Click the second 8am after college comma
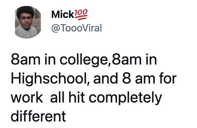197x128 pixels. (x=127, y=59)
